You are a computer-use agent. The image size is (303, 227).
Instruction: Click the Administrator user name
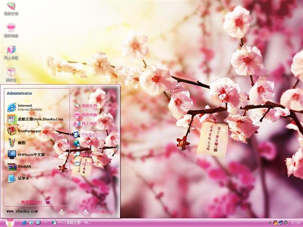[19, 94]
